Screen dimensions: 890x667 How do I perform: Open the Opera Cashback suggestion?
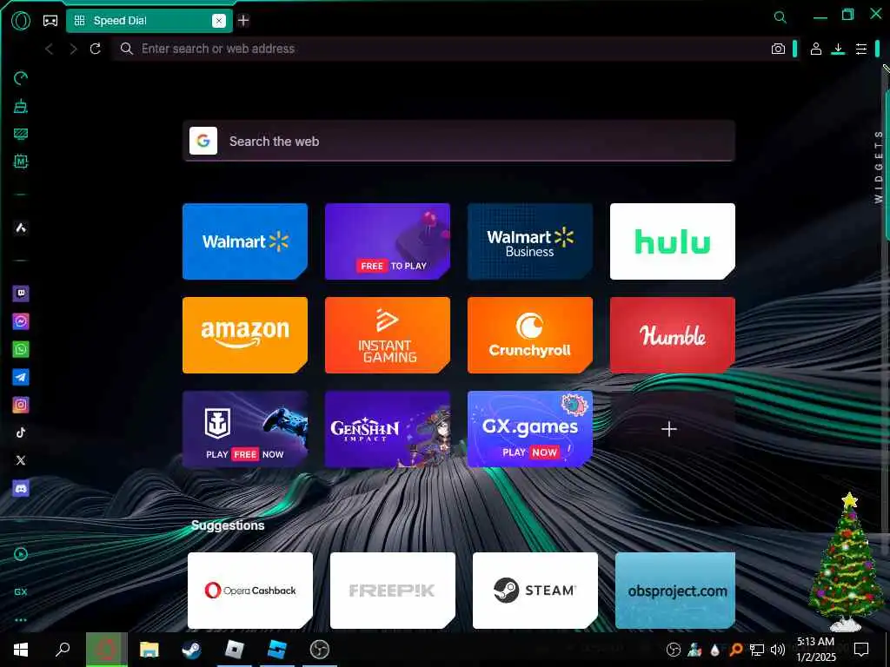click(x=249, y=591)
